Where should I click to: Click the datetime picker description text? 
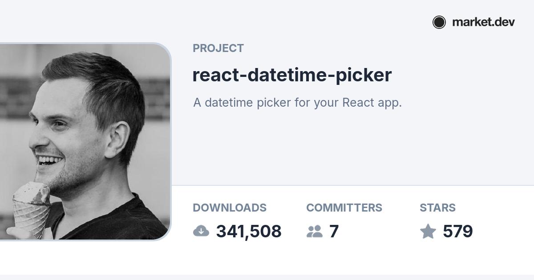pos(297,103)
